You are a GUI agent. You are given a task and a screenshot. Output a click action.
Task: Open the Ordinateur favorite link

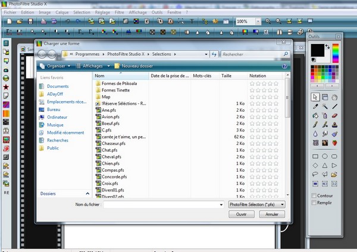pos(57,117)
